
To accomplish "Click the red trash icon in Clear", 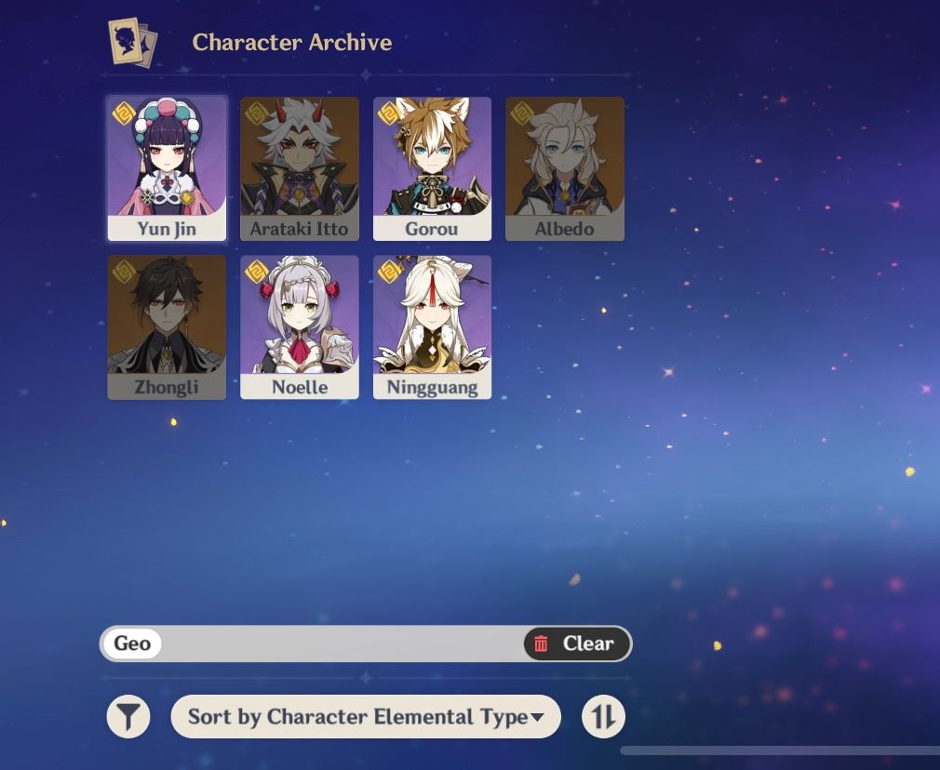I will [x=541, y=644].
